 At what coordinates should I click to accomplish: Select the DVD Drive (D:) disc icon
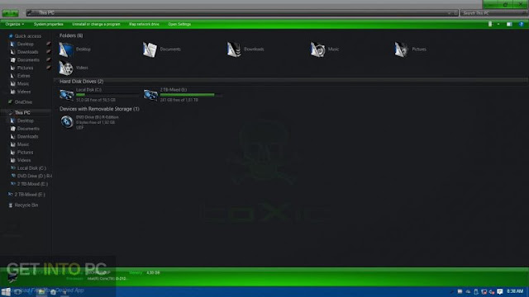pos(67,122)
